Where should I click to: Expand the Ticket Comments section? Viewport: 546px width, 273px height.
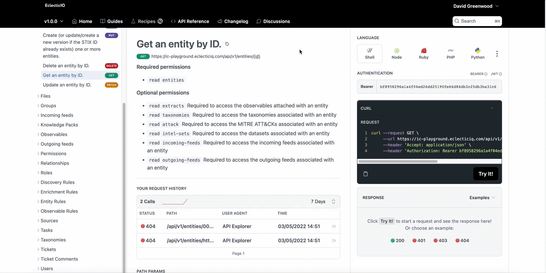(x=58, y=259)
